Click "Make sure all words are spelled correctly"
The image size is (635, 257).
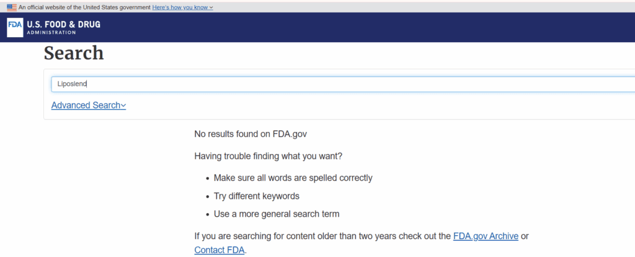click(293, 178)
